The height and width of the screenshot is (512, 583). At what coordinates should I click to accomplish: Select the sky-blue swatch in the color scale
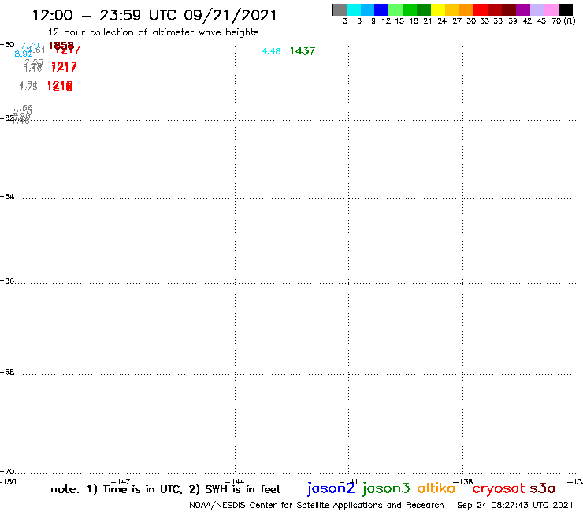367,9
